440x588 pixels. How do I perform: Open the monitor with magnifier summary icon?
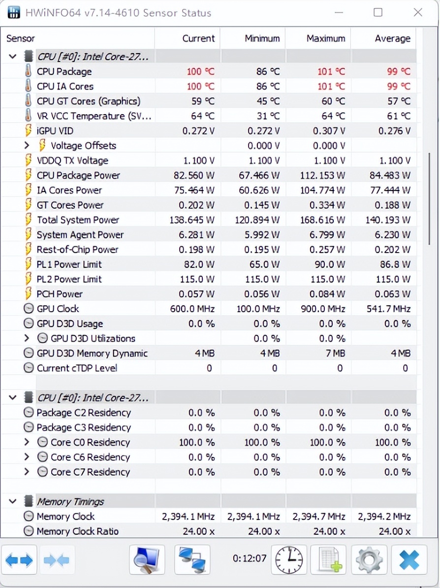tap(147, 560)
